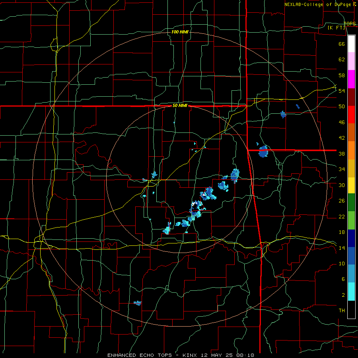Click the gold legend swatch near 34
358x358 pixels.
pos(351,168)
